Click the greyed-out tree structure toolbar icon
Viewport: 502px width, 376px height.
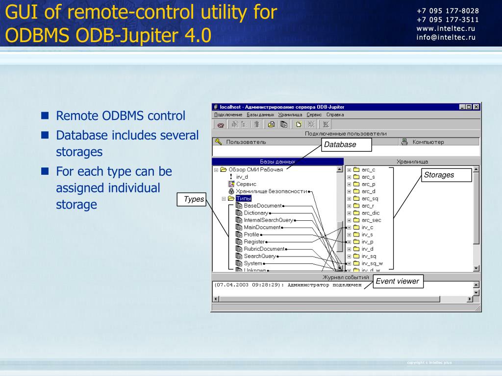tap(244, 124)
